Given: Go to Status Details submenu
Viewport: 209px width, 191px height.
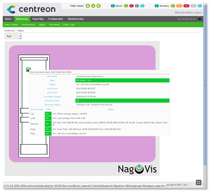Looking at the screenshot, I should pyautogui.click(x=11, y=25).
